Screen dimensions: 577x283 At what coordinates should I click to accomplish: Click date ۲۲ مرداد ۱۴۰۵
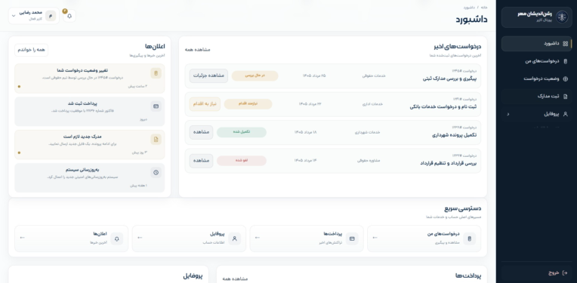point(310,104)
